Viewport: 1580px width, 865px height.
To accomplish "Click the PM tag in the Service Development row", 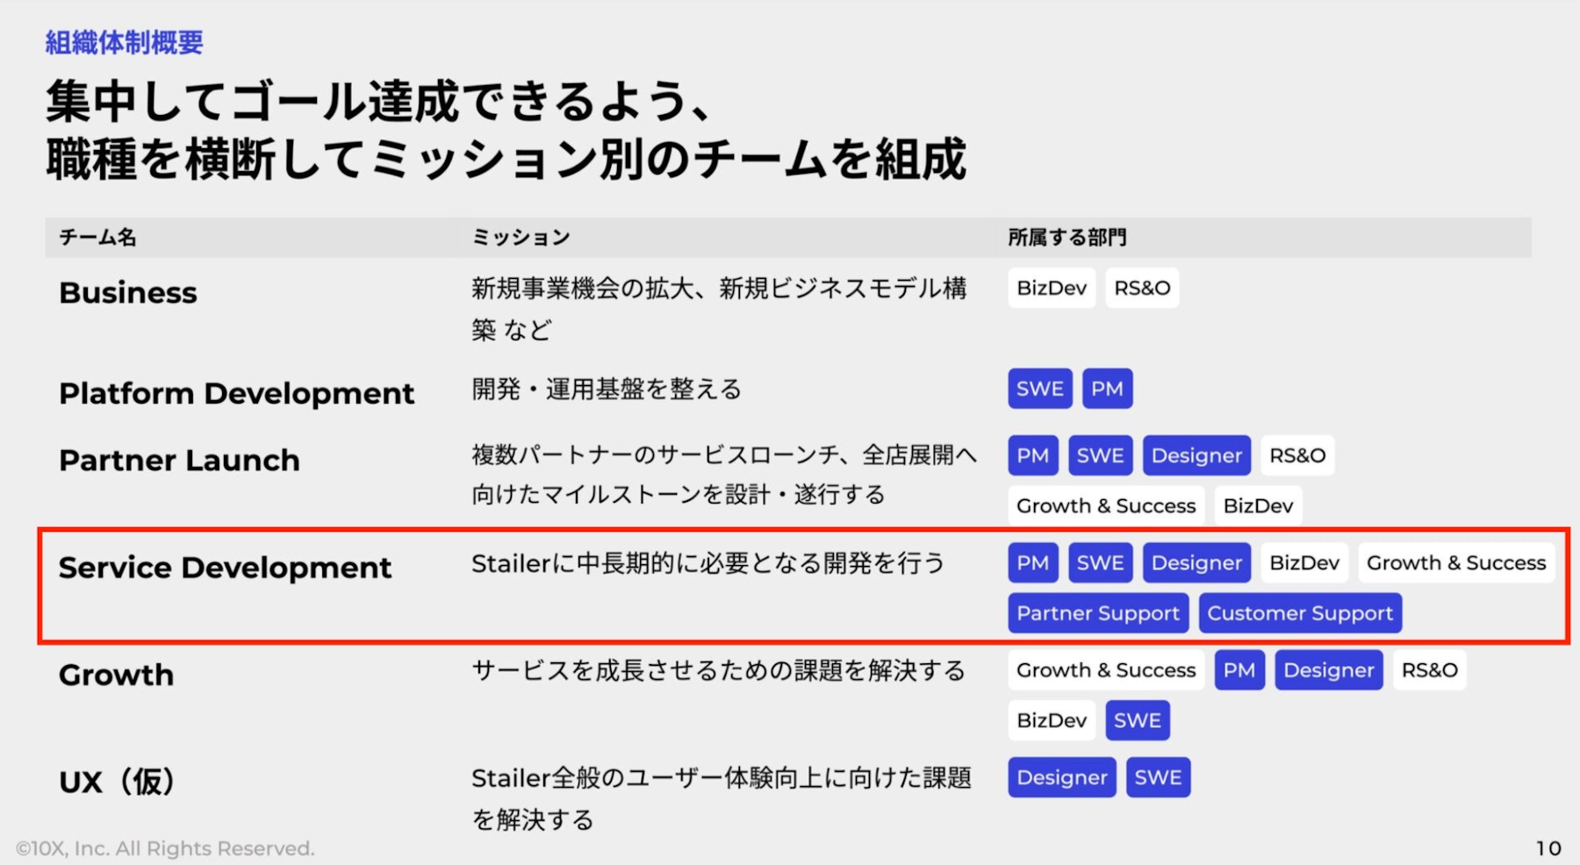I will click(x=1033, y=562).
